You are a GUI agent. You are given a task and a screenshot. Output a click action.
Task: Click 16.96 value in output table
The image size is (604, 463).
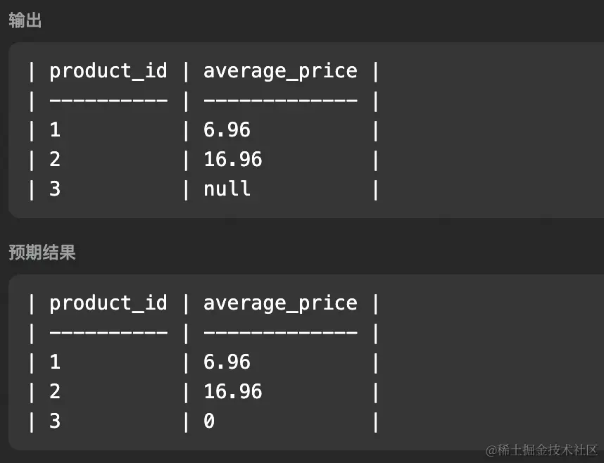233,159
